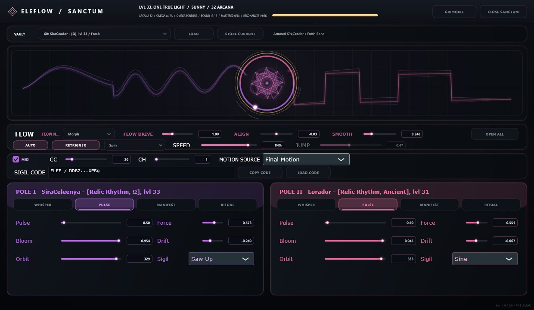Select Pole II Pulse tab
Screen dimensions: 534x310
[368, 205]
